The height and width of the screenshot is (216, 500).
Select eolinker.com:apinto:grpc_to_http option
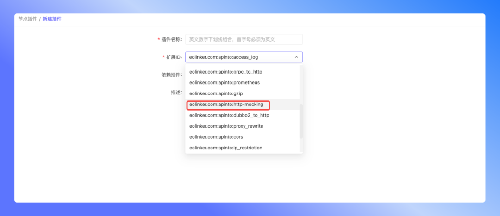[x=242, y=72]
